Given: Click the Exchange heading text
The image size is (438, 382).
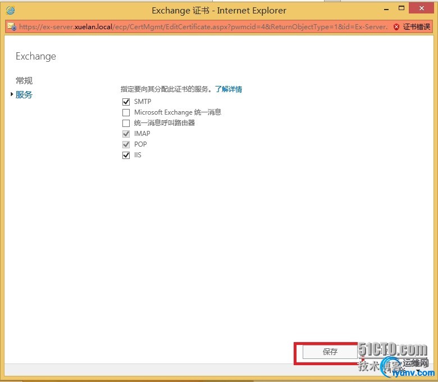Looking at the screenshot, I should pos(36,56).
